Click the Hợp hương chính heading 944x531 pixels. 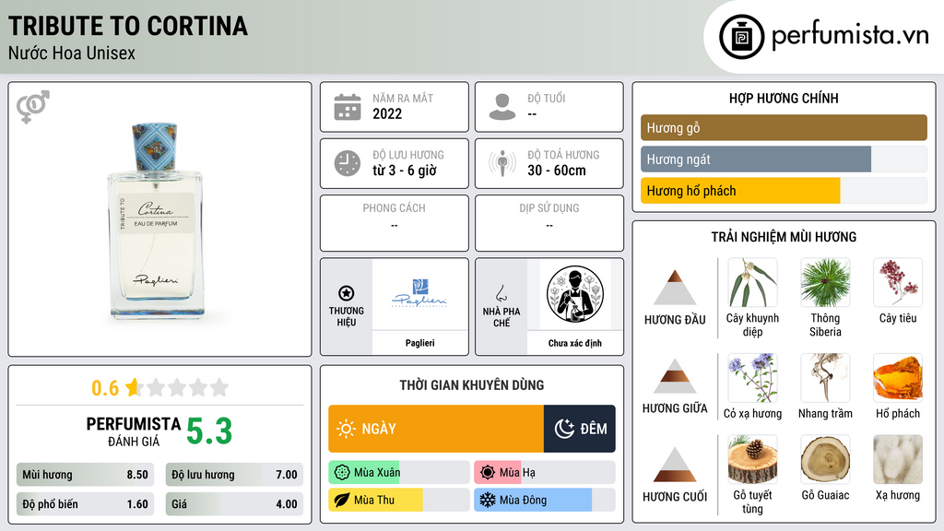tap(784, 98)
